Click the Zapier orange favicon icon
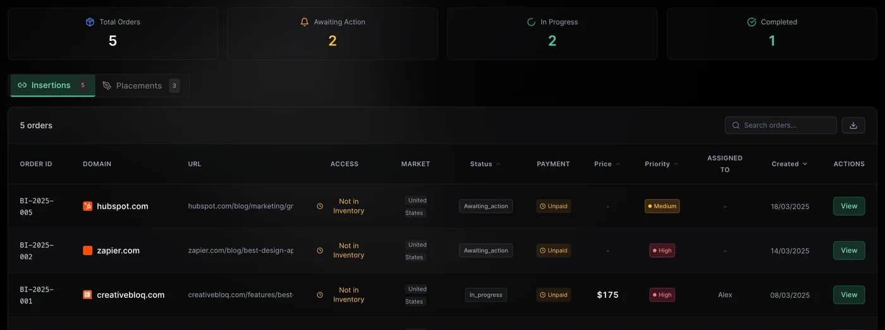885x330 pixels. click(x=88, y=250)
